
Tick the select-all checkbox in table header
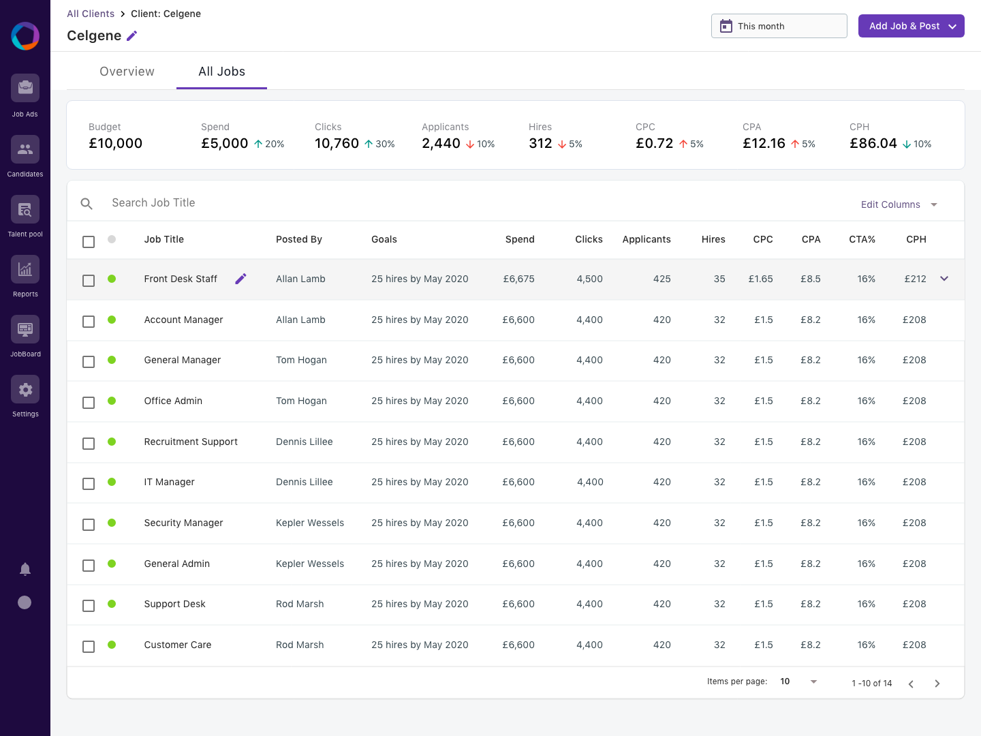click(89, 242)
